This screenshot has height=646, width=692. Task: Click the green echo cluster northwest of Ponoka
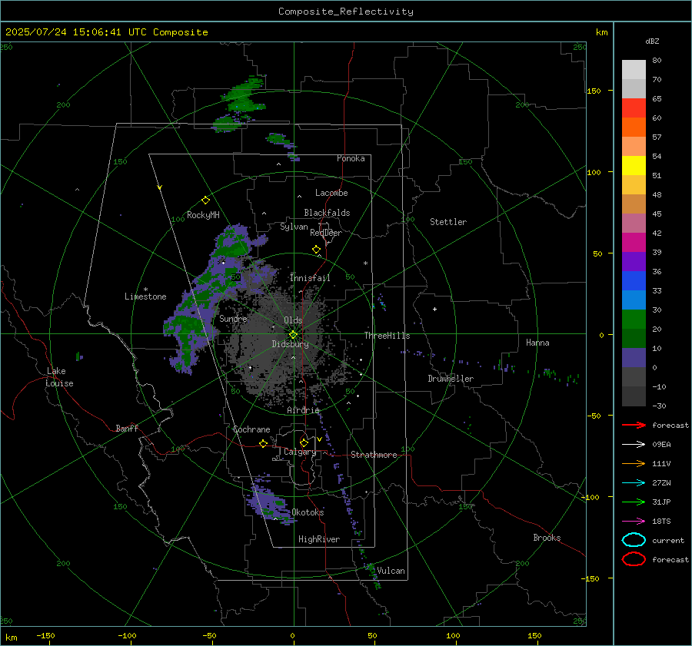241,104
